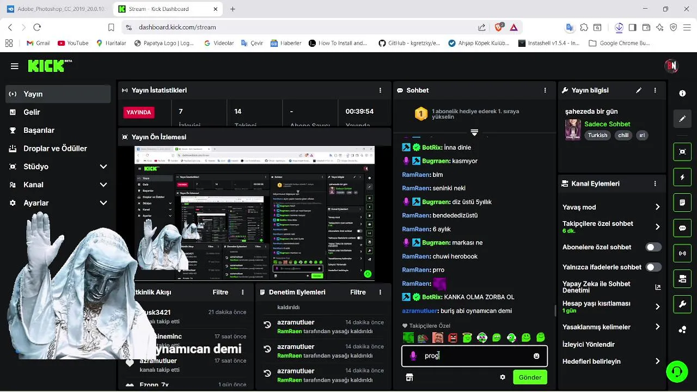Select Droplar ve Ödüller in sidebar
The image size is (697, 392).
(x=58, y=149)
